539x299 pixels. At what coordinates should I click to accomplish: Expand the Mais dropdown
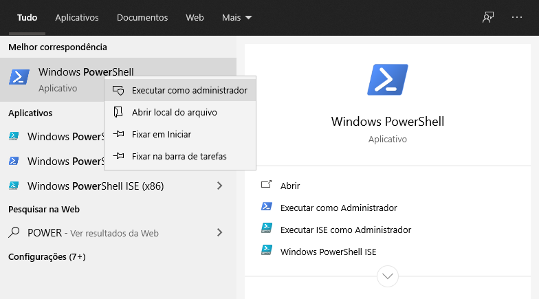[x=236, y=18]
